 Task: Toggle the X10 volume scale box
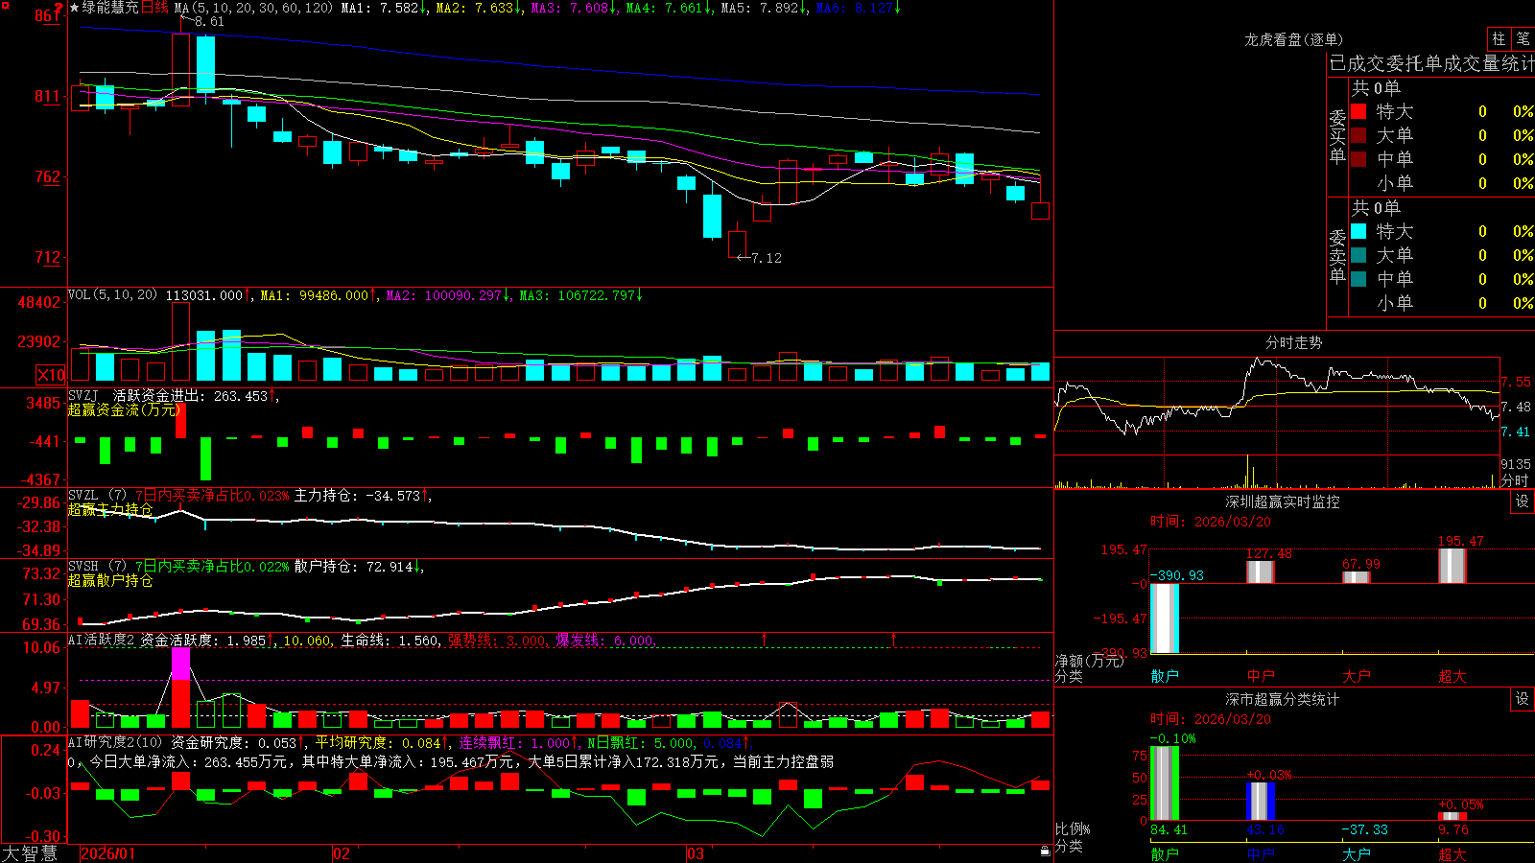51,375
